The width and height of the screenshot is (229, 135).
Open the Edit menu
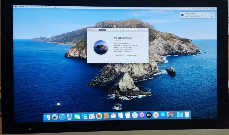(32, 7)
